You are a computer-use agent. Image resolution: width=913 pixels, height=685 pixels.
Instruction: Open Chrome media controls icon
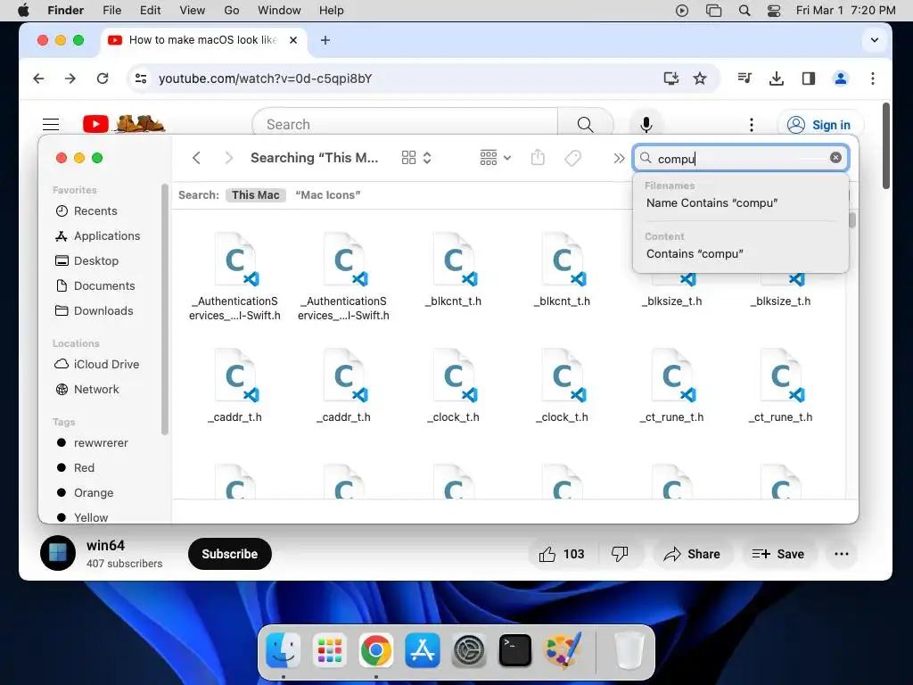(744, 78)
